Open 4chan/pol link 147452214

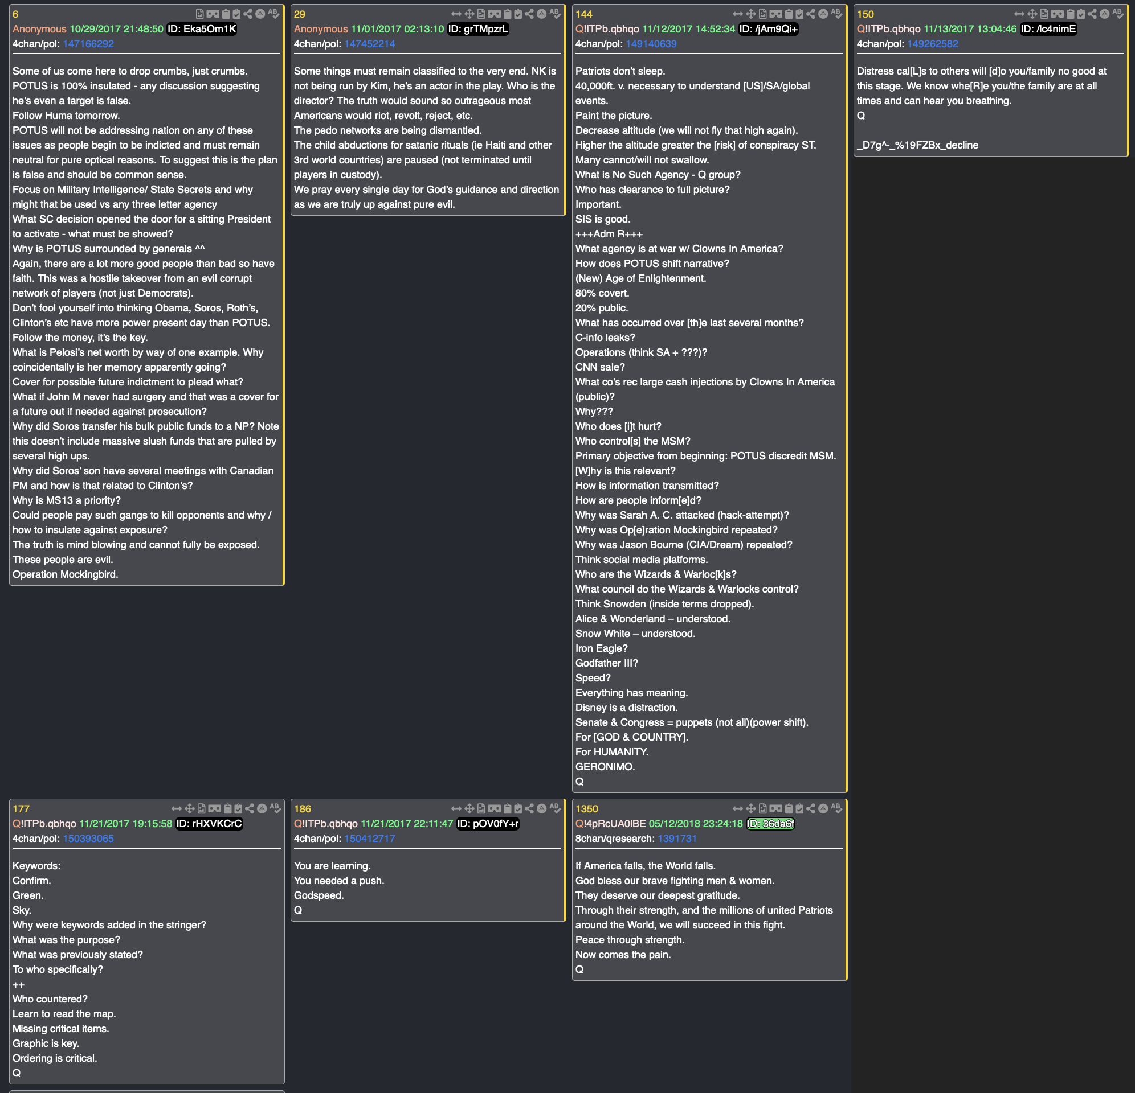(369, 44)
